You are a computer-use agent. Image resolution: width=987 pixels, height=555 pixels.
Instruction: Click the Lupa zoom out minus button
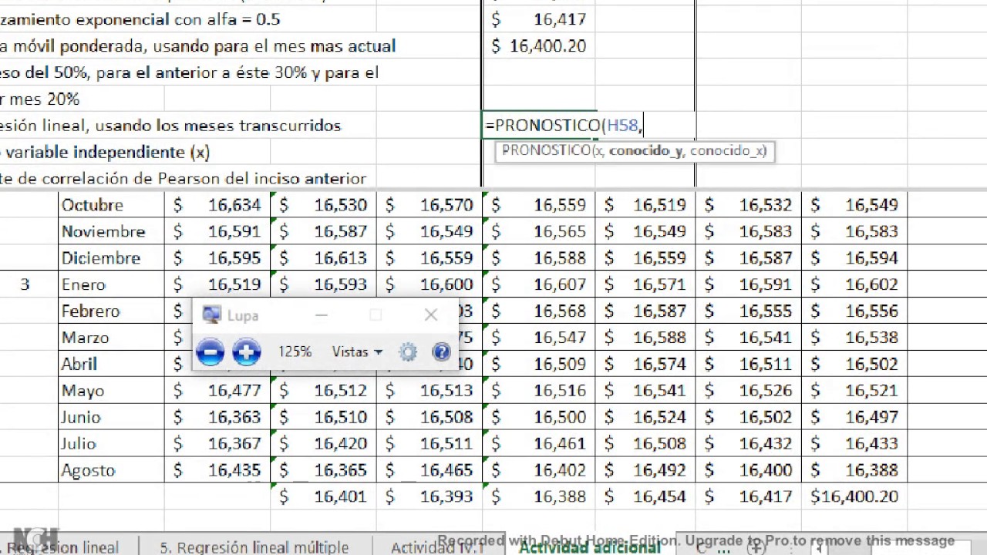tap(210, 352)
